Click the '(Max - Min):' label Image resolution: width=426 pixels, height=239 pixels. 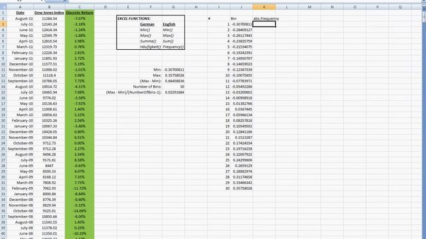(x=151, y=81)
